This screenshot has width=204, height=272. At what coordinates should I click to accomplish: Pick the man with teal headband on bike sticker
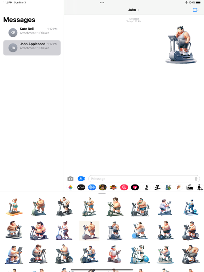(x=140, y=207)
